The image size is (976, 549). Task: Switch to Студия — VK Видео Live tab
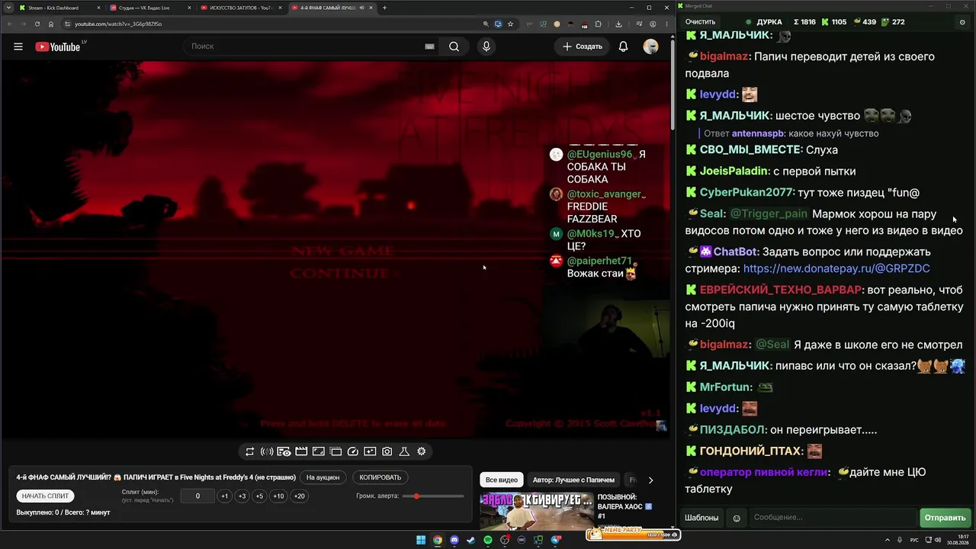coord(149,8)
